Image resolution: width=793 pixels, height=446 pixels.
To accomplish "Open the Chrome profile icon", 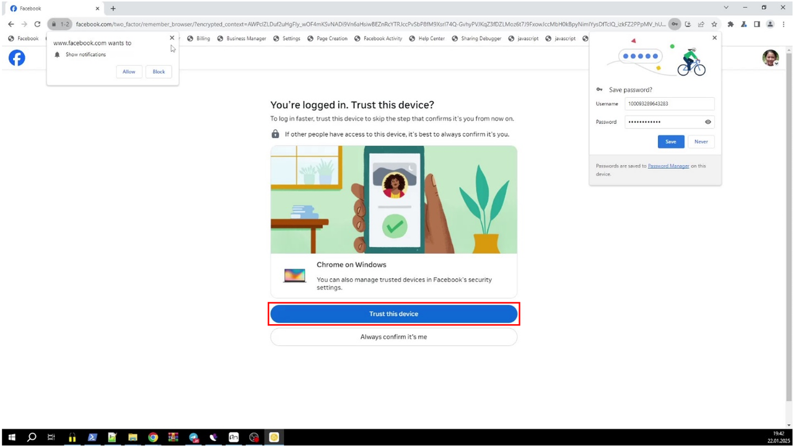I will click(x=770, y=24).
